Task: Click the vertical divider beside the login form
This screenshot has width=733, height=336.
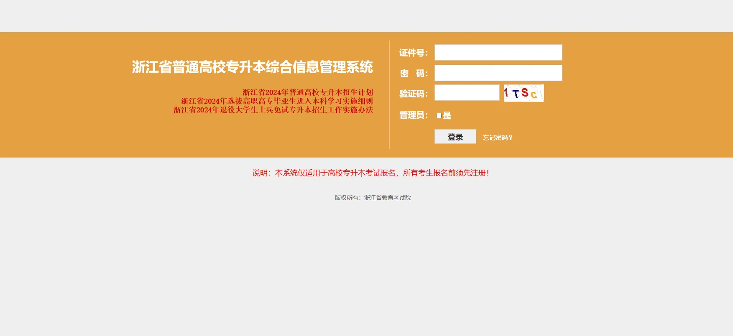Action: click(389, 95)
